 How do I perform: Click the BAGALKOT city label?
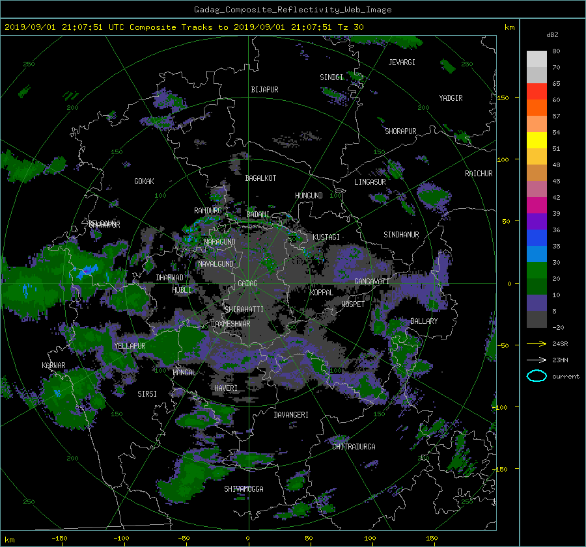point(260,178)
